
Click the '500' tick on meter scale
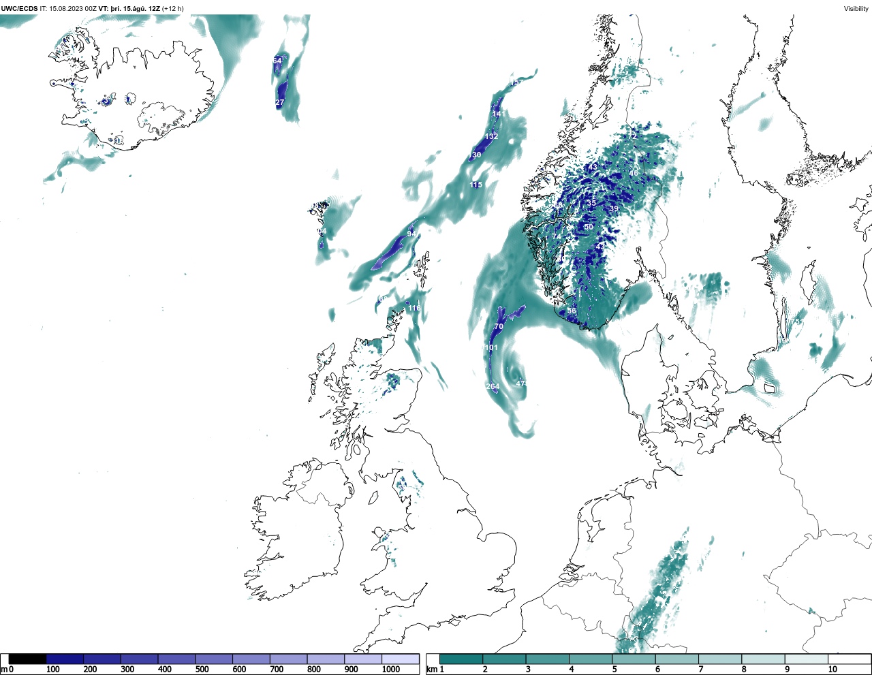202,670
